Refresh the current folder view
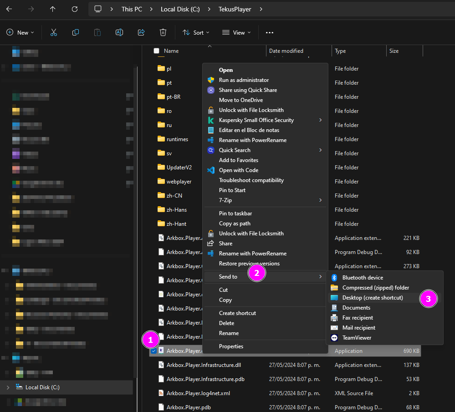The height and width of the screenshot is (412, 455). click(x=75, y=9)
